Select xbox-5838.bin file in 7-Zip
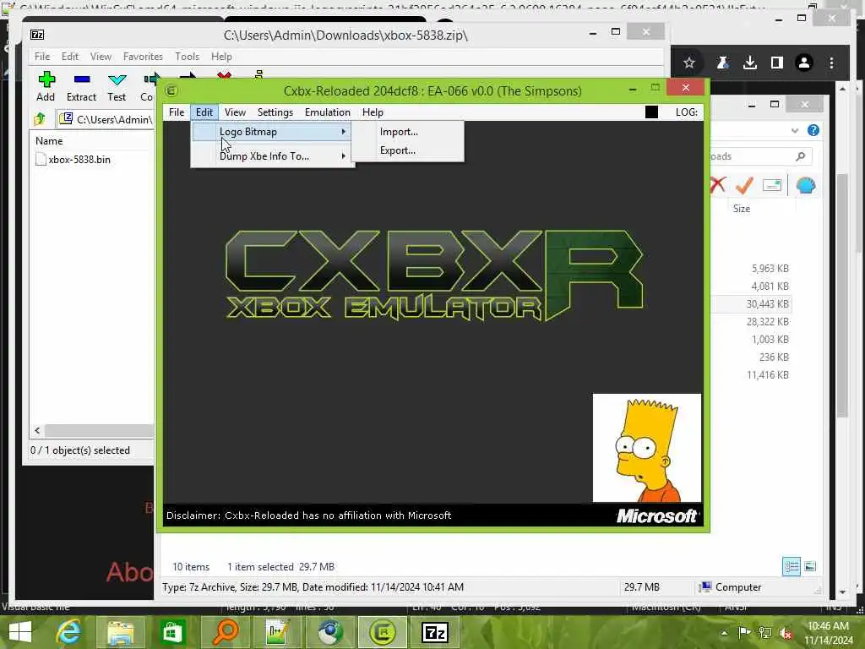This screenshot has height=649, width=865. (x=79, y=160)
